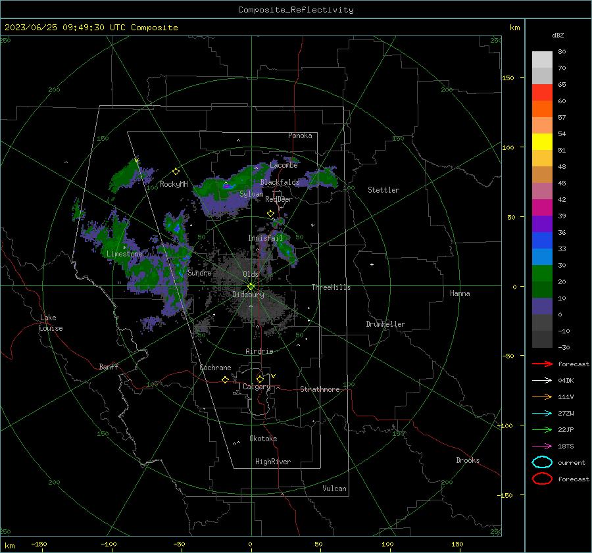Pick the red 65 dBZ color swatch
Viewport: 592px width, 553px height.
(x=542, y=92)
